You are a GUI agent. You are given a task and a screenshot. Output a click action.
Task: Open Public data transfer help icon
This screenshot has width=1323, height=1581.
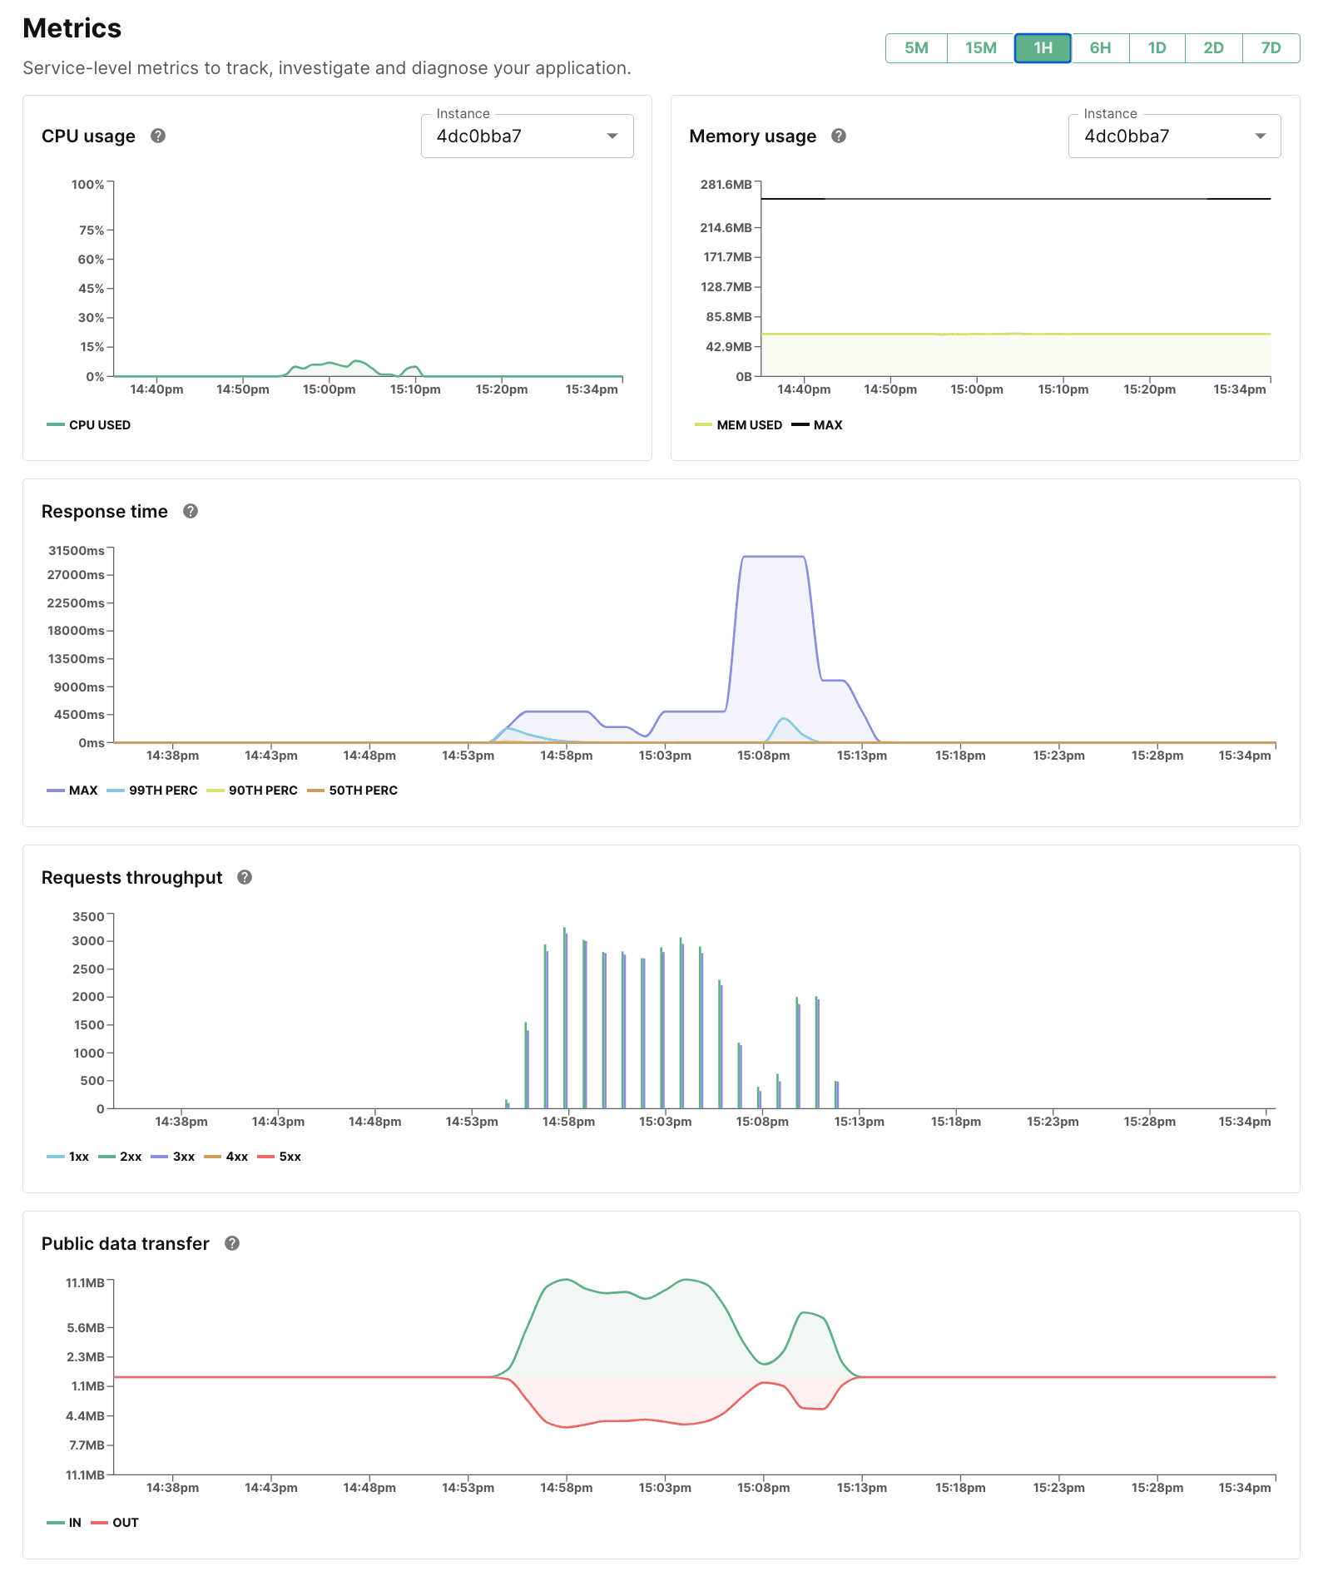pos(232,1243)
